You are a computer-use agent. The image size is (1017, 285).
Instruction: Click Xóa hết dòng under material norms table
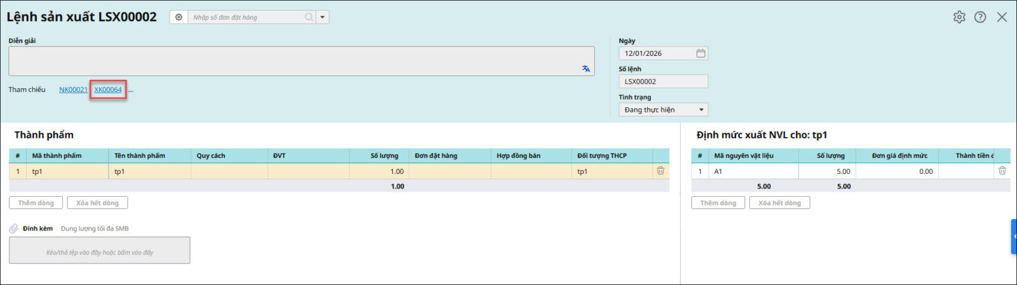779,203
